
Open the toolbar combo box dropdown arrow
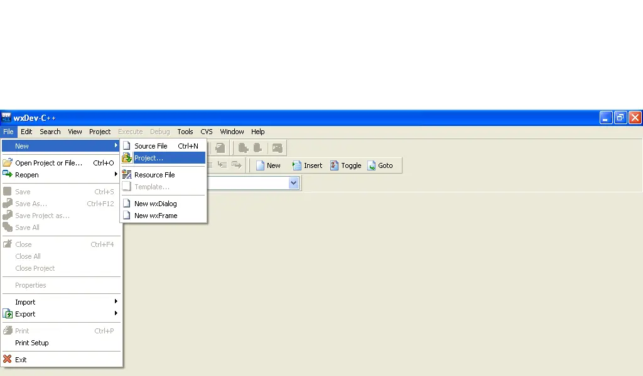(x=294, y=183)
